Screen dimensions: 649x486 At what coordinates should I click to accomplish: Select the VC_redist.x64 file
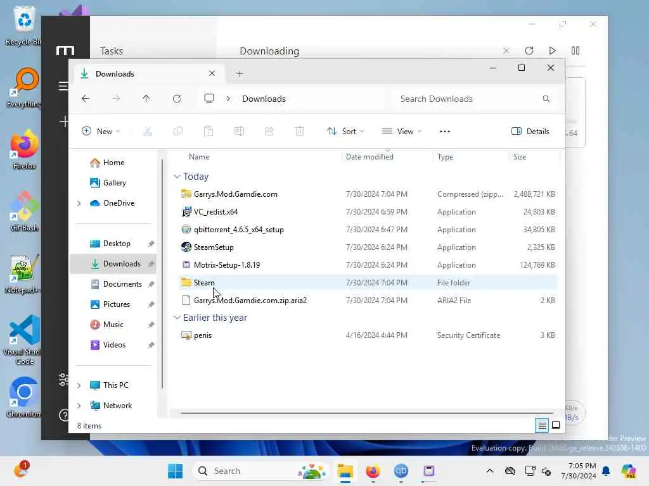click(x=368, y=211)
